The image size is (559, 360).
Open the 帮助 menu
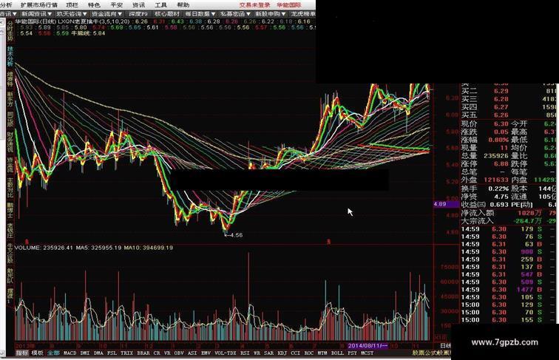tap(183, 5)
